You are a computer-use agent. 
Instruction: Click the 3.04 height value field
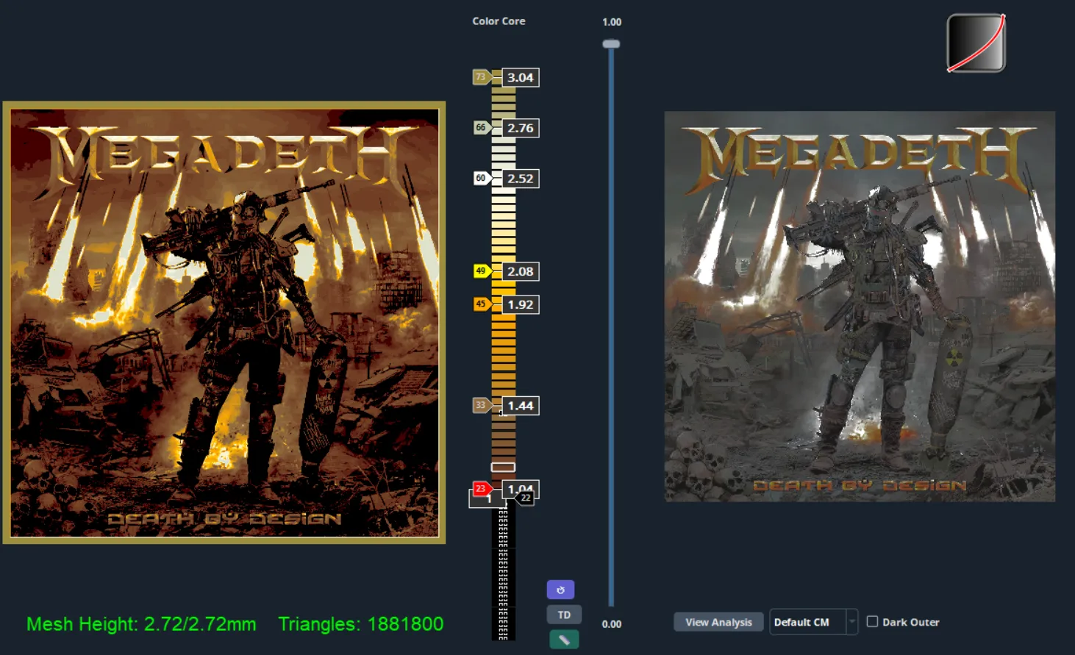tap(521, 77)
